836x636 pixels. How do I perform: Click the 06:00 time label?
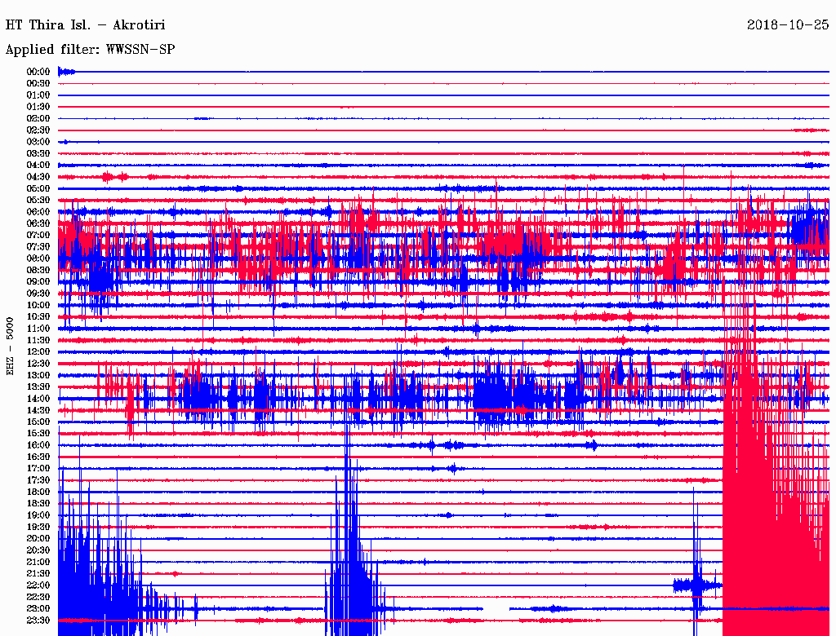pyautogui.click(x=38, y=211)
